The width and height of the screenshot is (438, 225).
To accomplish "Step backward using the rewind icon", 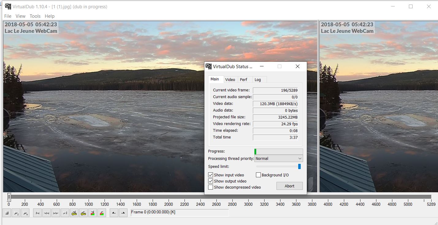I will 47,213.
